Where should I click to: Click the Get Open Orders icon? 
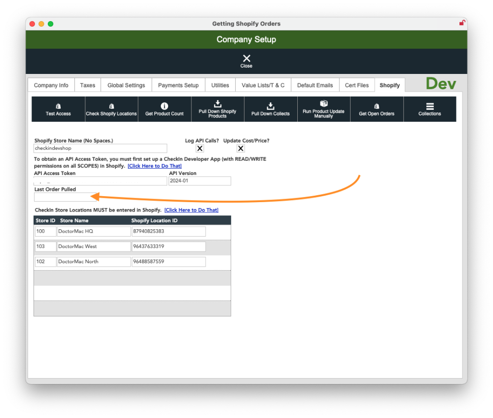[376, 105]
